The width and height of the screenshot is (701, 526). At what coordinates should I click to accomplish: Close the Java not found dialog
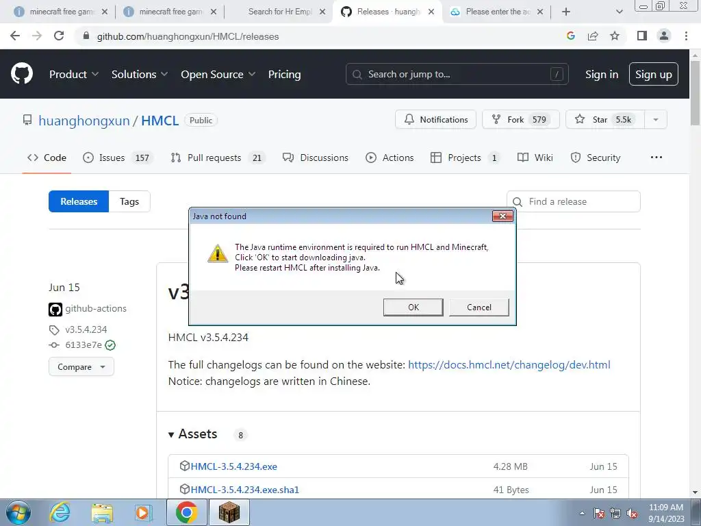pos(502,216)
